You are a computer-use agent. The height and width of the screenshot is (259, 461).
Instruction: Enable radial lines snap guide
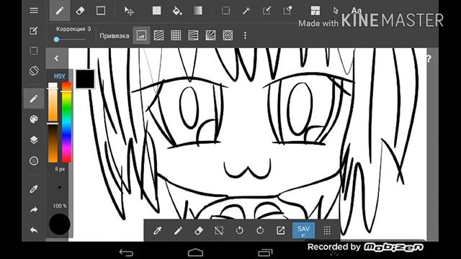pyautogui.click(x=210, y=35)
